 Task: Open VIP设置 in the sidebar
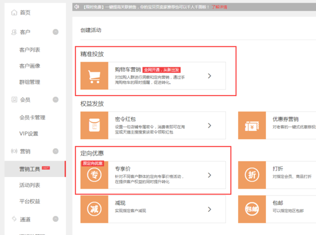tap(28, 134)
